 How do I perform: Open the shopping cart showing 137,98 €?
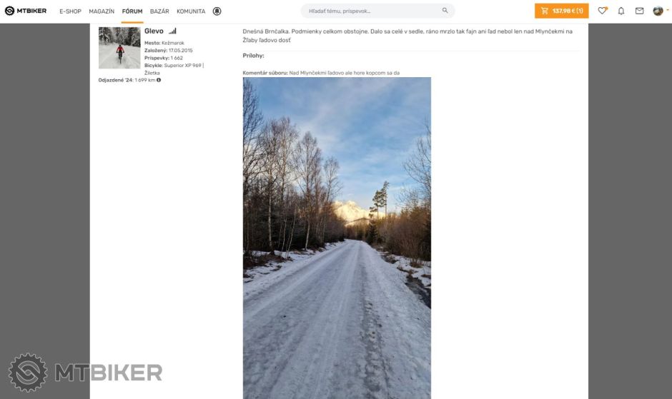click(561, 11)
